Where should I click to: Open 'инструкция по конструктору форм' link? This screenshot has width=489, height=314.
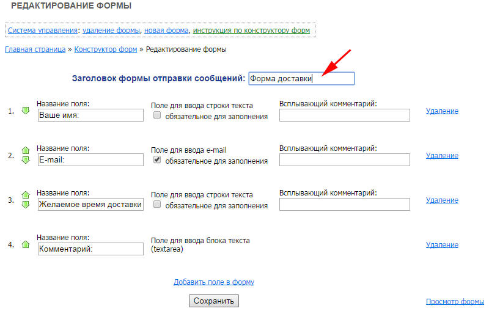click(x=251, y=30)
